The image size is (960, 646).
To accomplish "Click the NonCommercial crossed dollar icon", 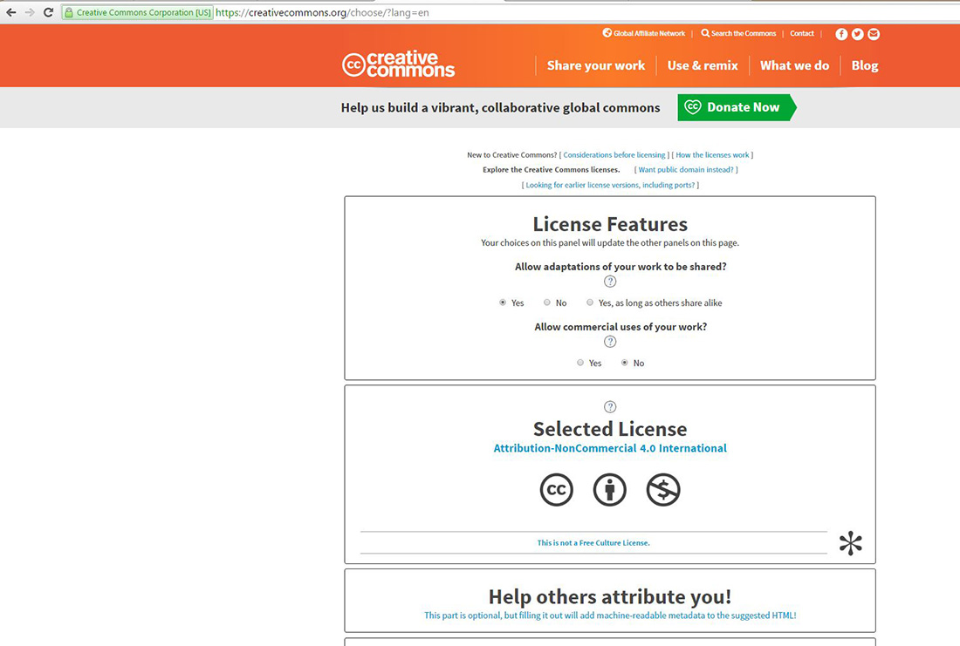I will point(663,489).
